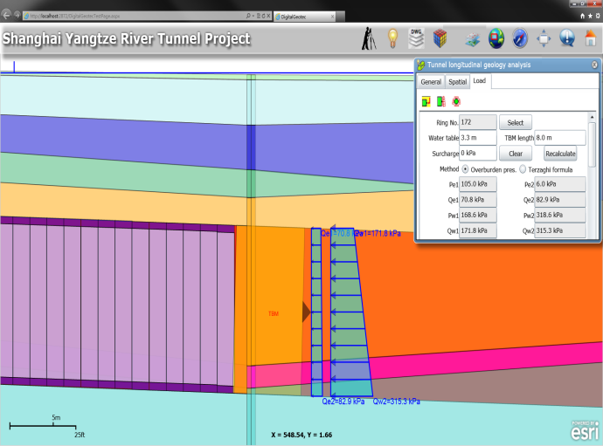Screen dimensions: 603x446
Task: Click the Clear button
Action: click(x=516, y=154)
